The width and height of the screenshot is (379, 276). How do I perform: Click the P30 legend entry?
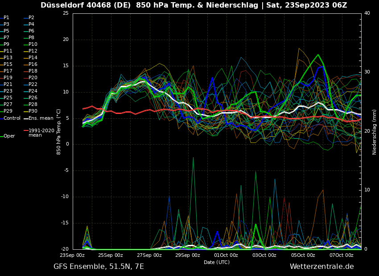click(33, 111)
